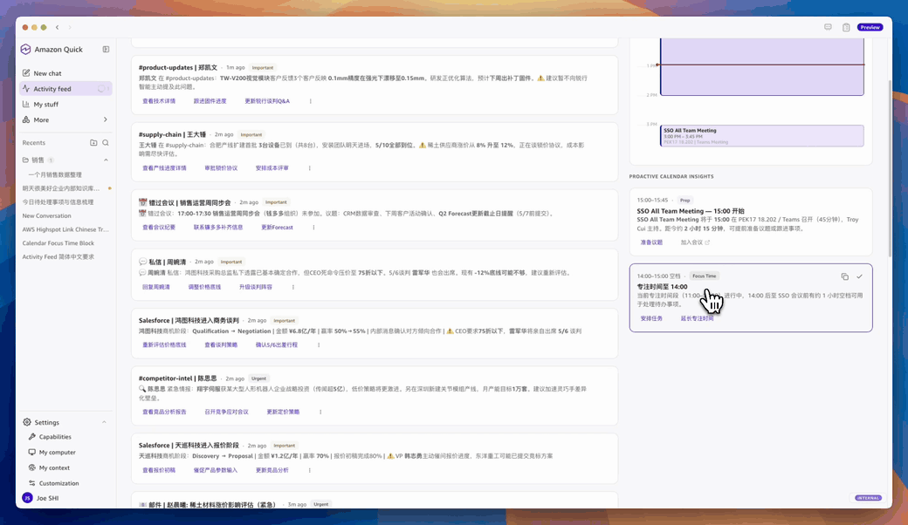Image resolution: width=908 pixels, height=525 pixels.
Task: Click the Urgent tag on #competitor-intel
Action: click(258, 378)
